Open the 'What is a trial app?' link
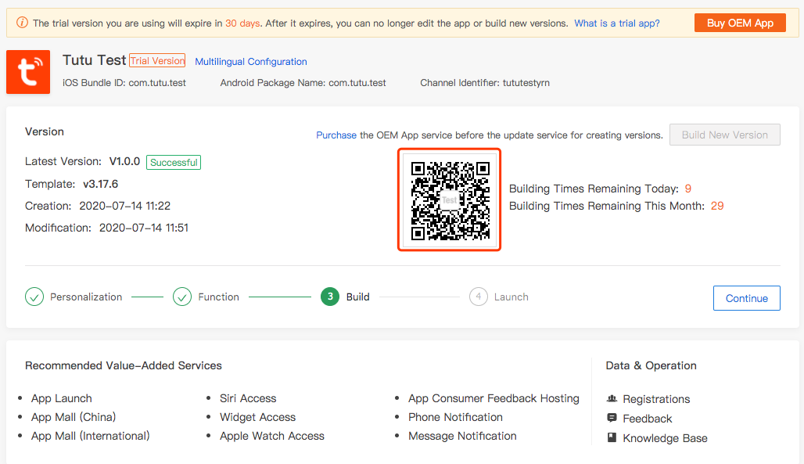Image resolution: width=804 pixels, height=464 pixels. coord(617,23)
